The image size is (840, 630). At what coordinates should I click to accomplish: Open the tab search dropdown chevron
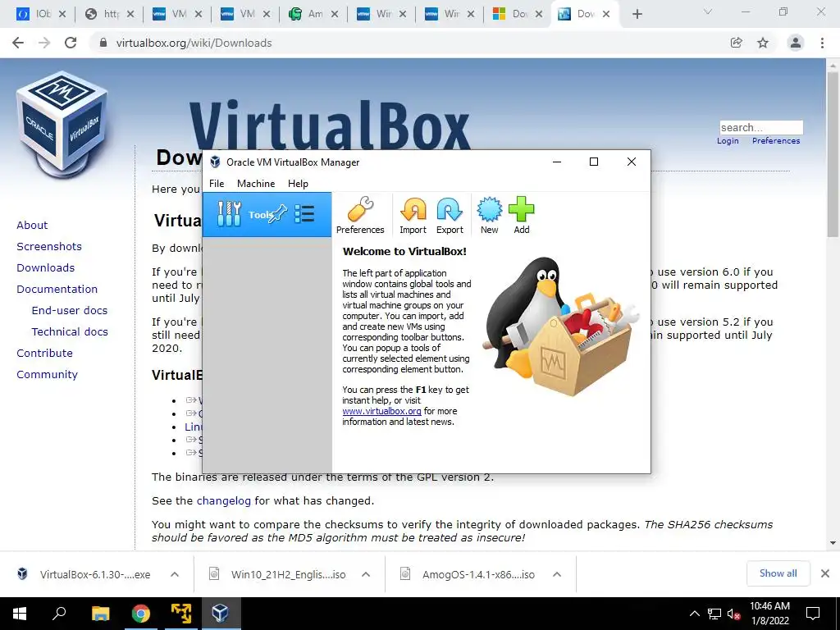(x=708, y=11)
